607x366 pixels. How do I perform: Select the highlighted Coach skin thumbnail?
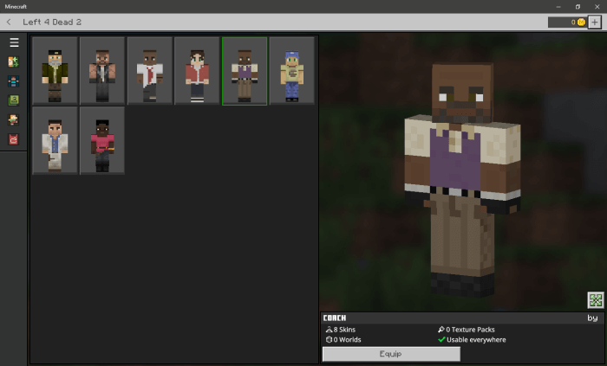[x=245, y=70]
